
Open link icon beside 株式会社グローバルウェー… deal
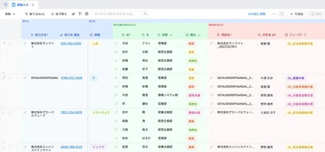click(x=211, y=112)
